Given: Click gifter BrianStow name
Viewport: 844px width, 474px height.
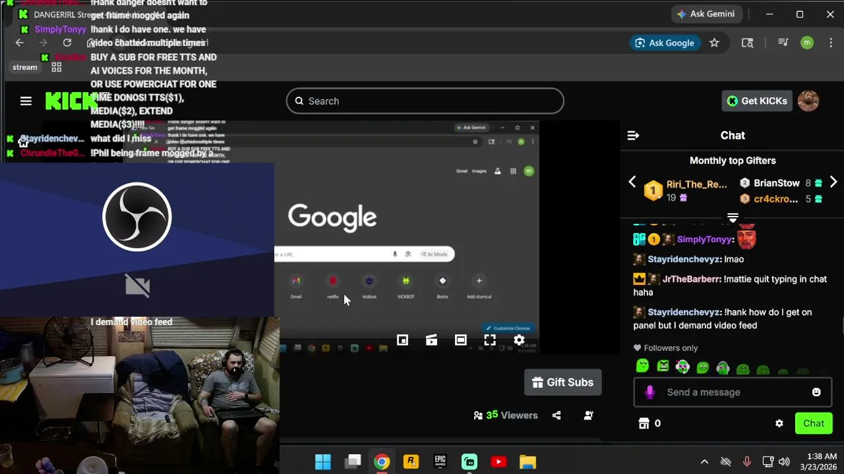Looking at the screenshot, I should coord(777,183).
